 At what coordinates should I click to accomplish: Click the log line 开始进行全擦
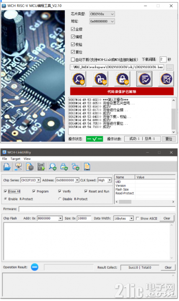98,110
